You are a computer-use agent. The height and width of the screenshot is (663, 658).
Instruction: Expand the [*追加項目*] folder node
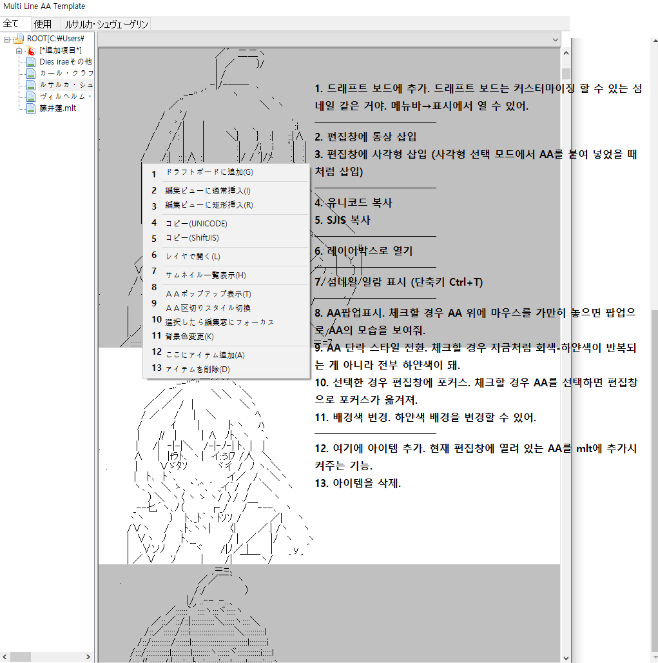click(x=19, y=50)
